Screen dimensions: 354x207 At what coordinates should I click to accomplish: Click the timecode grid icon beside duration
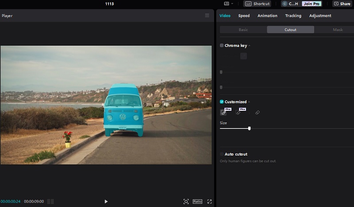click(x=50, y=201)
